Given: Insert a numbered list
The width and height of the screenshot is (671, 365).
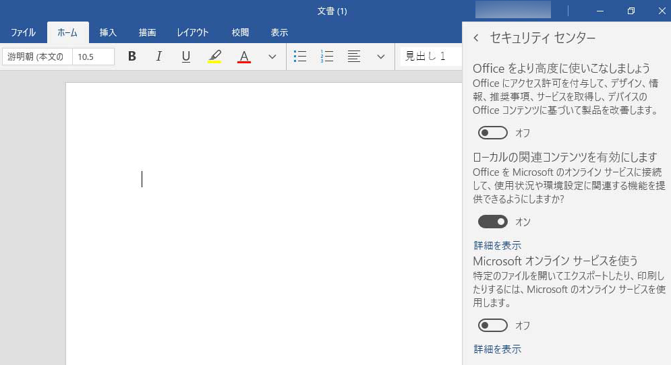Looking at the screenshot, I should 327,57.
